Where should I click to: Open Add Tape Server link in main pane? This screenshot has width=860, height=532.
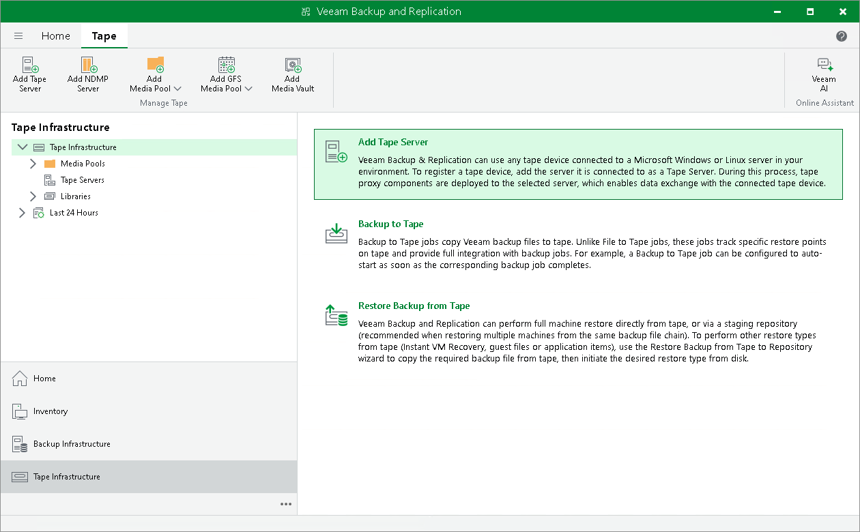[393, 142]
